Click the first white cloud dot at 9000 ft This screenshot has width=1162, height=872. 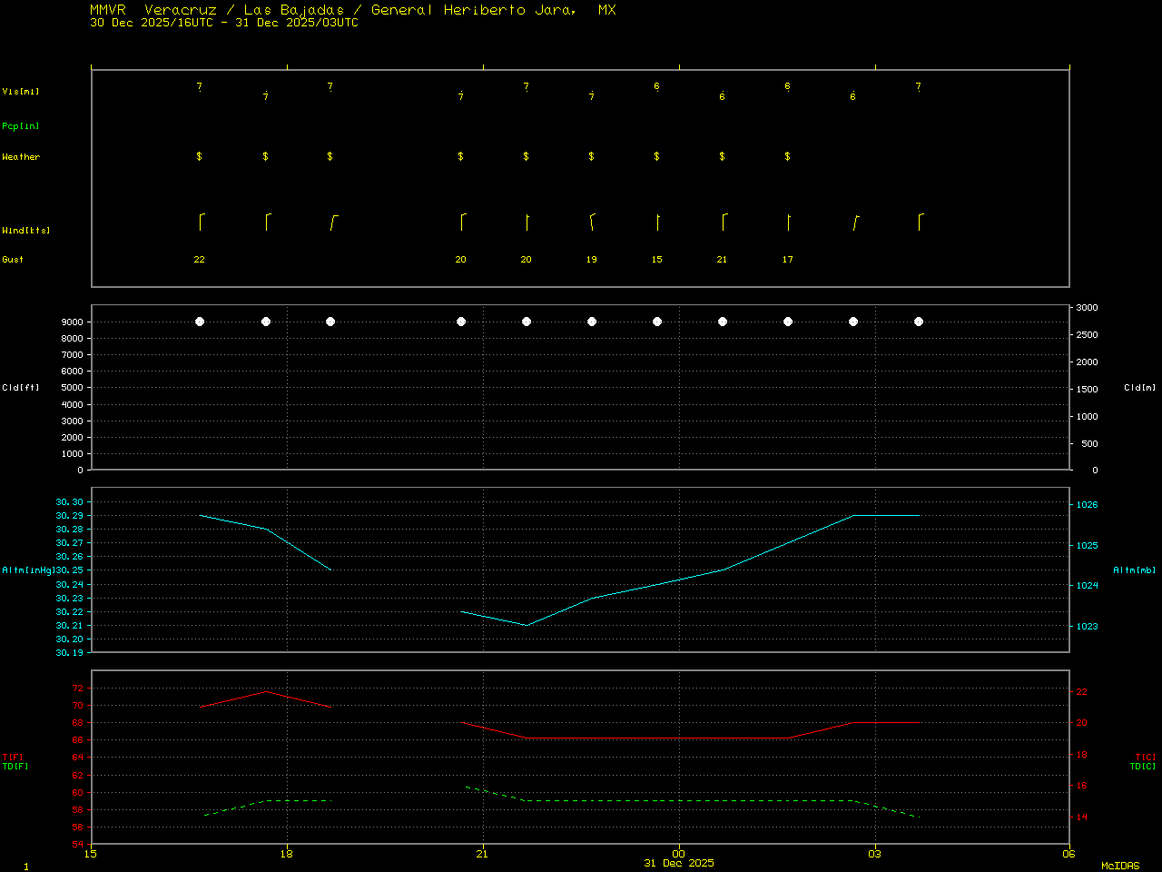tap(200, 322)
